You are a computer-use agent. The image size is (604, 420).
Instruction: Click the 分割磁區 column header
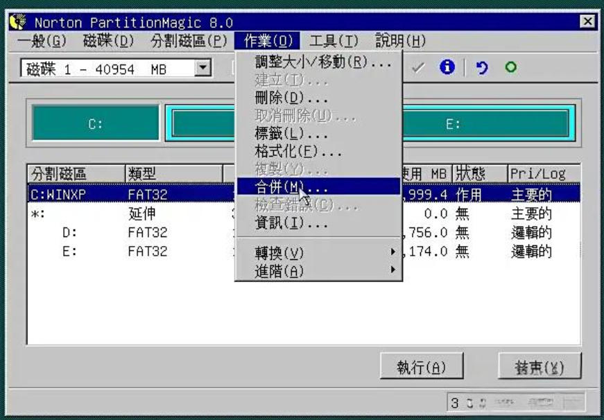click(76, 174)
